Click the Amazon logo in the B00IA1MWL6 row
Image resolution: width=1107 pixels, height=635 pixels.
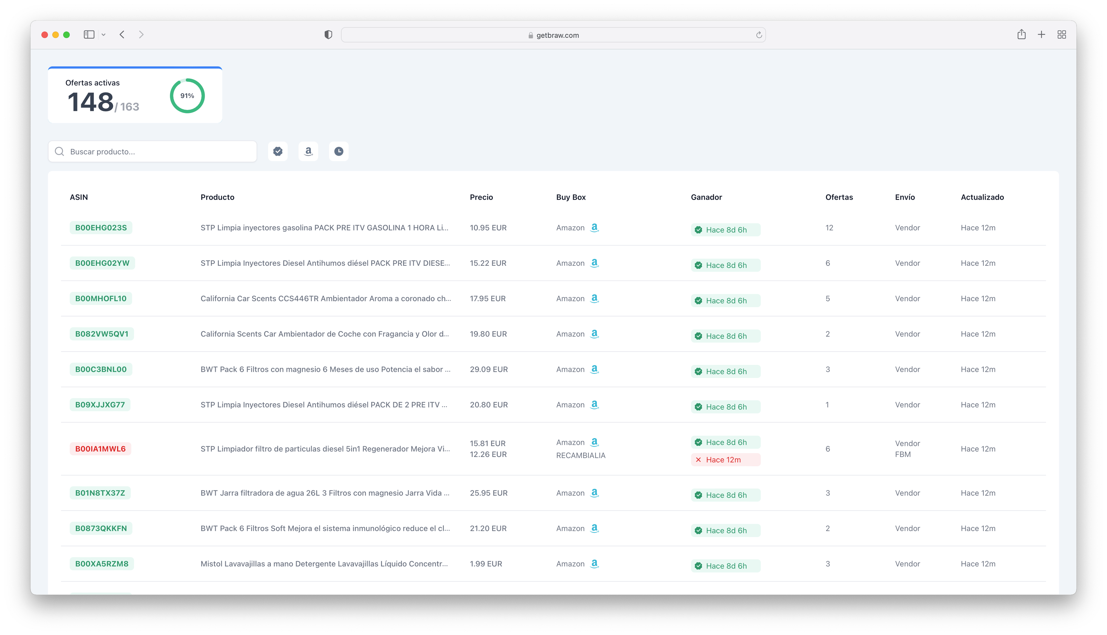(594, 442)
